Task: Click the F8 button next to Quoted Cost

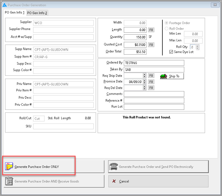Action: tap(151, 45)
